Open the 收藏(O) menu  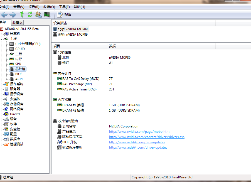coord(49,7)
